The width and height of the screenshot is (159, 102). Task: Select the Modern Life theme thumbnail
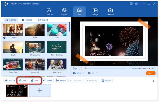pyautogui.click(x=35, y=64)
